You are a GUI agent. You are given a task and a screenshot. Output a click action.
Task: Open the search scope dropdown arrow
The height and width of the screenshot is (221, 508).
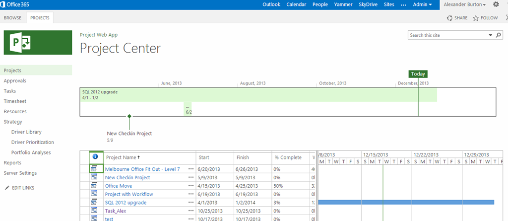point(490,35)
